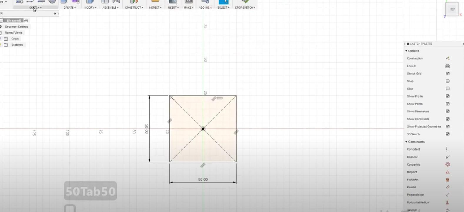The height and width of the screenshot is (212, 464).
Task: Open the ADD-INS dropdown menu
Action: pos(205,8)
